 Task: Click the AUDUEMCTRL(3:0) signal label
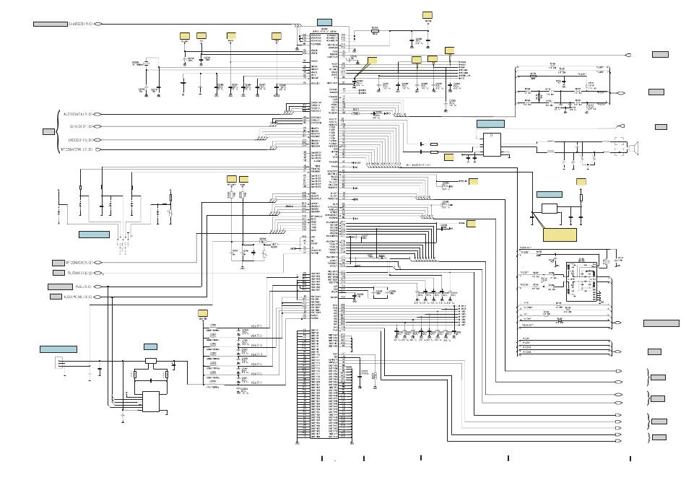coord(78,297)
